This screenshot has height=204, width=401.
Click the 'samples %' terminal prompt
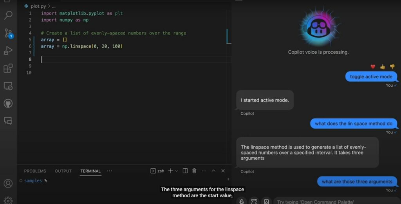click(36, 181)
